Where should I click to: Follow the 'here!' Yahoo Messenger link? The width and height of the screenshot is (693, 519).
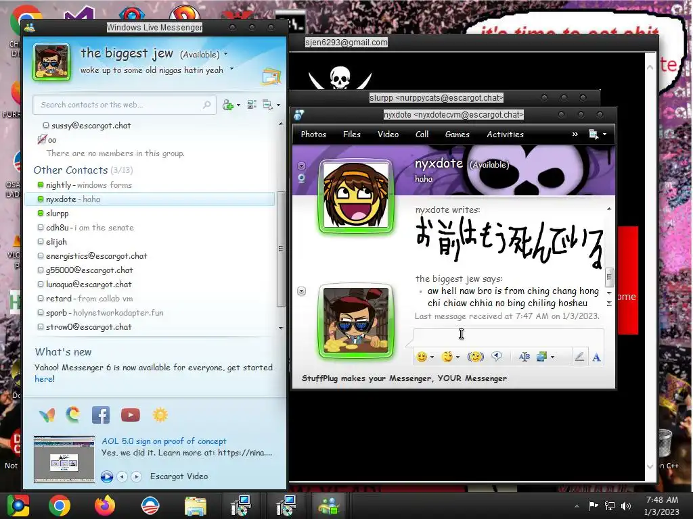tap(45, 378)
